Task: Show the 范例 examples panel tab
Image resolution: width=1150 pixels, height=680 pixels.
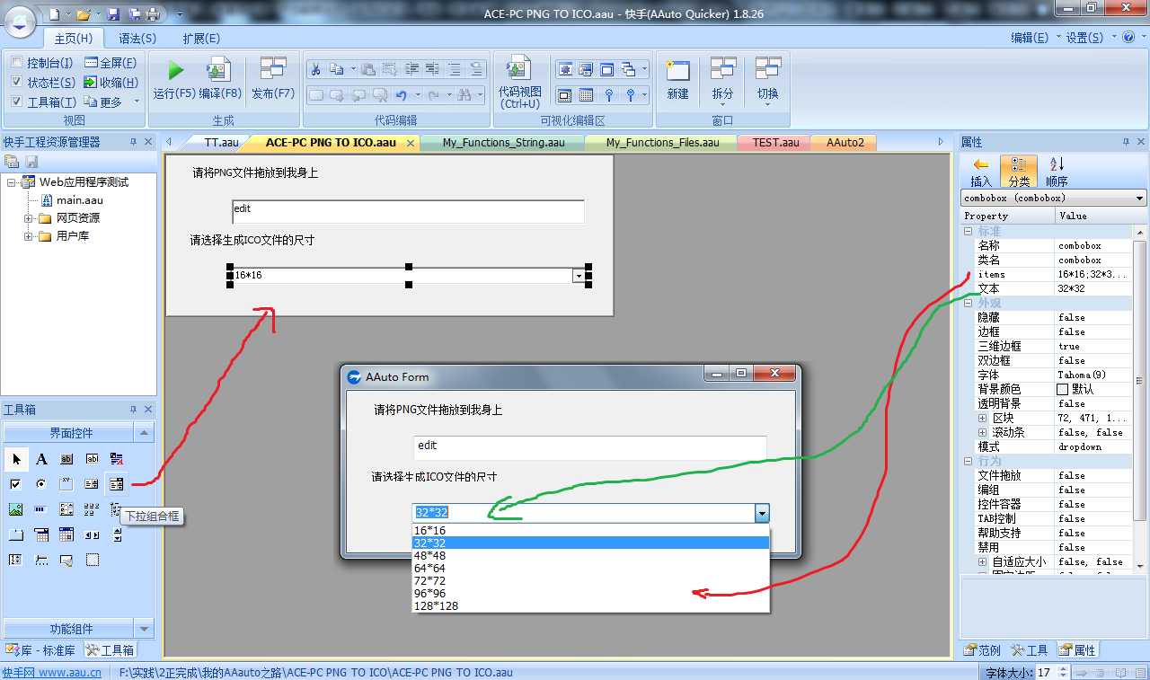Action: [x=982, y=650]
